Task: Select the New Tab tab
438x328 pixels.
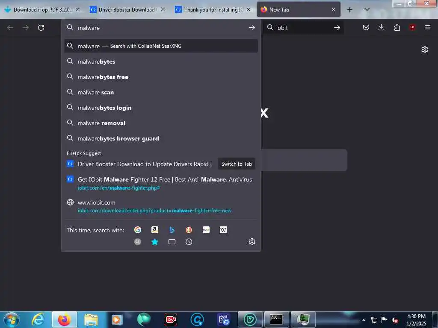Action: (x=298, y=10)
